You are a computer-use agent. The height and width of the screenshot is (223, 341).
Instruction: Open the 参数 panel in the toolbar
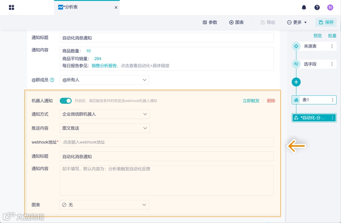[x=210, y=22]
